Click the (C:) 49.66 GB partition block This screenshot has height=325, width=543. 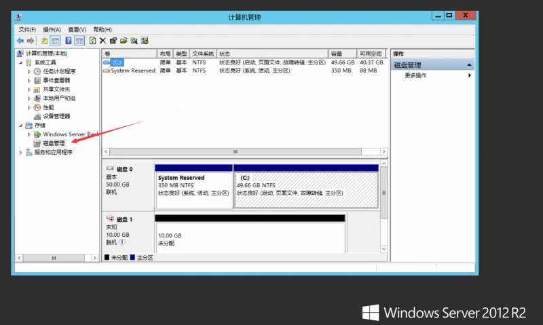click(306, 187)
